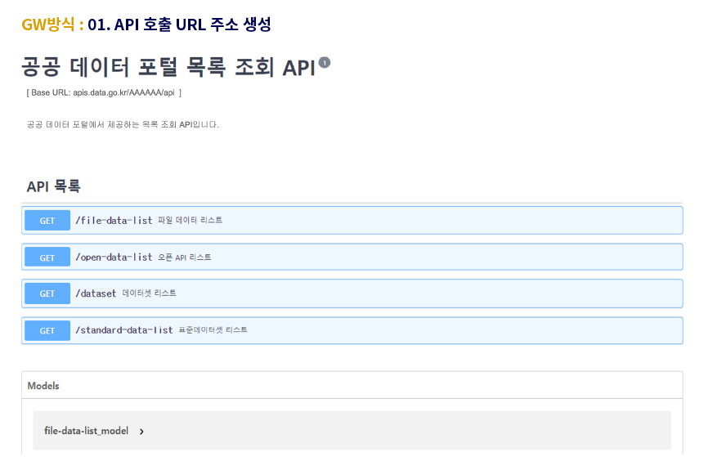Collapse the Models section header
704x457 pixels.
click(352, 386)
